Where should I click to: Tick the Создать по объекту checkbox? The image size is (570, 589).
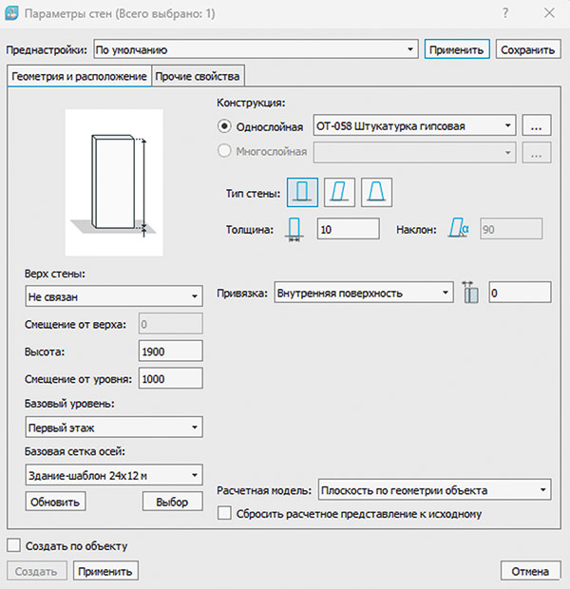click(x=14, y=545)
